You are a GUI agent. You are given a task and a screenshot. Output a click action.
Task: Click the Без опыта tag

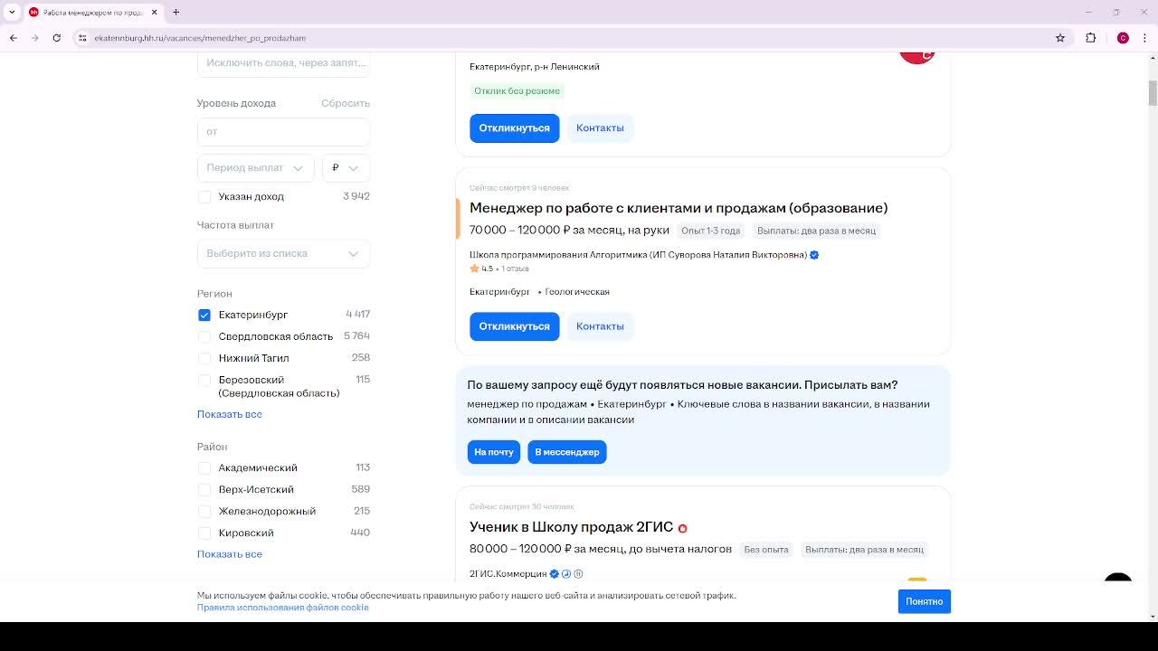pyautogui.click(x=766, y=550)
